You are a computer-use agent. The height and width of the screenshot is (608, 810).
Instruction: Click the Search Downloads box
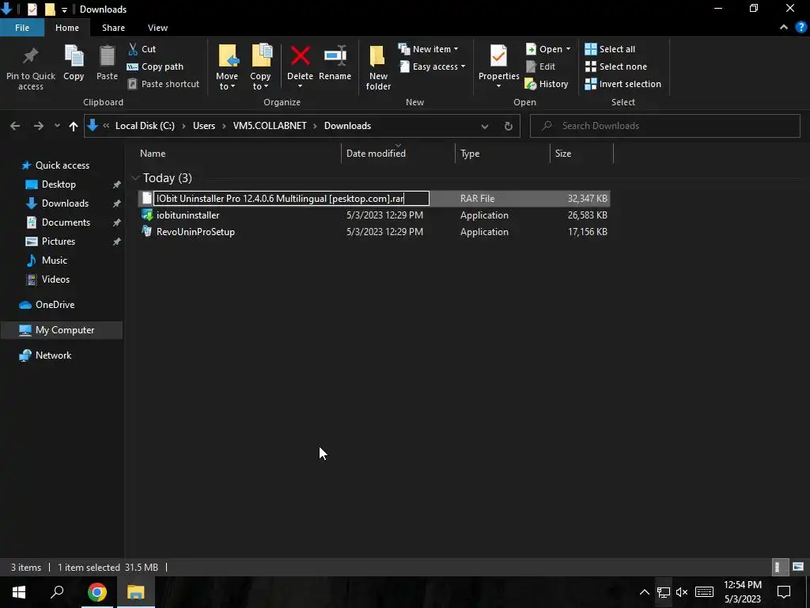pos(664,126)
